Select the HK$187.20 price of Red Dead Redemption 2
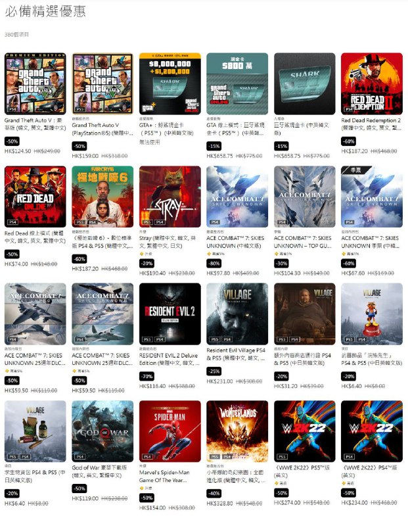Viewport: 408px width, 526px height. tap(354, 151)
